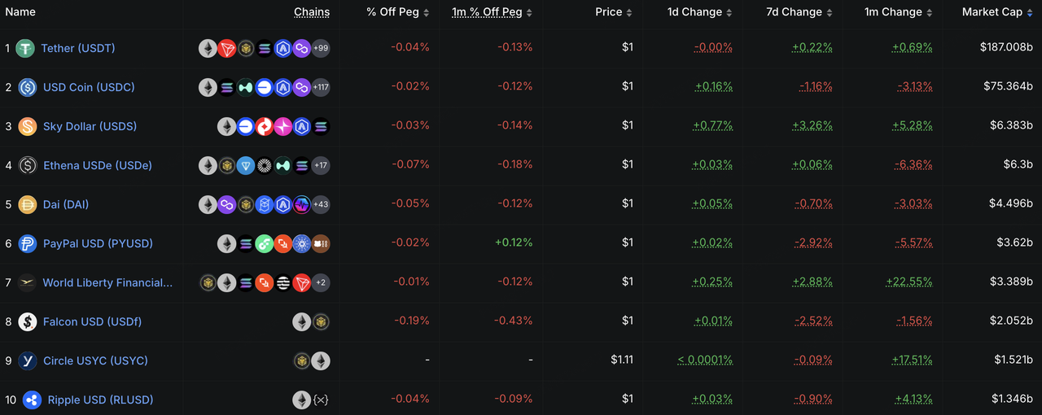Click the PayPal USD logo icon
The image size is (1042, 415).
click(x=28, y=243)
